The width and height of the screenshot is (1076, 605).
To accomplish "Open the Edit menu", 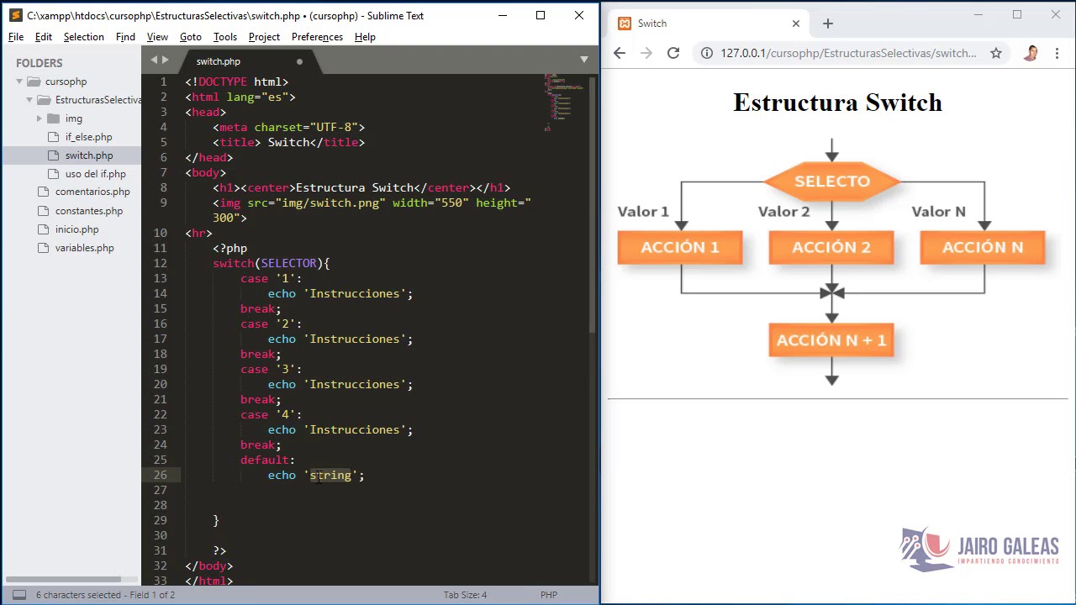I will (x=44, y=37).
